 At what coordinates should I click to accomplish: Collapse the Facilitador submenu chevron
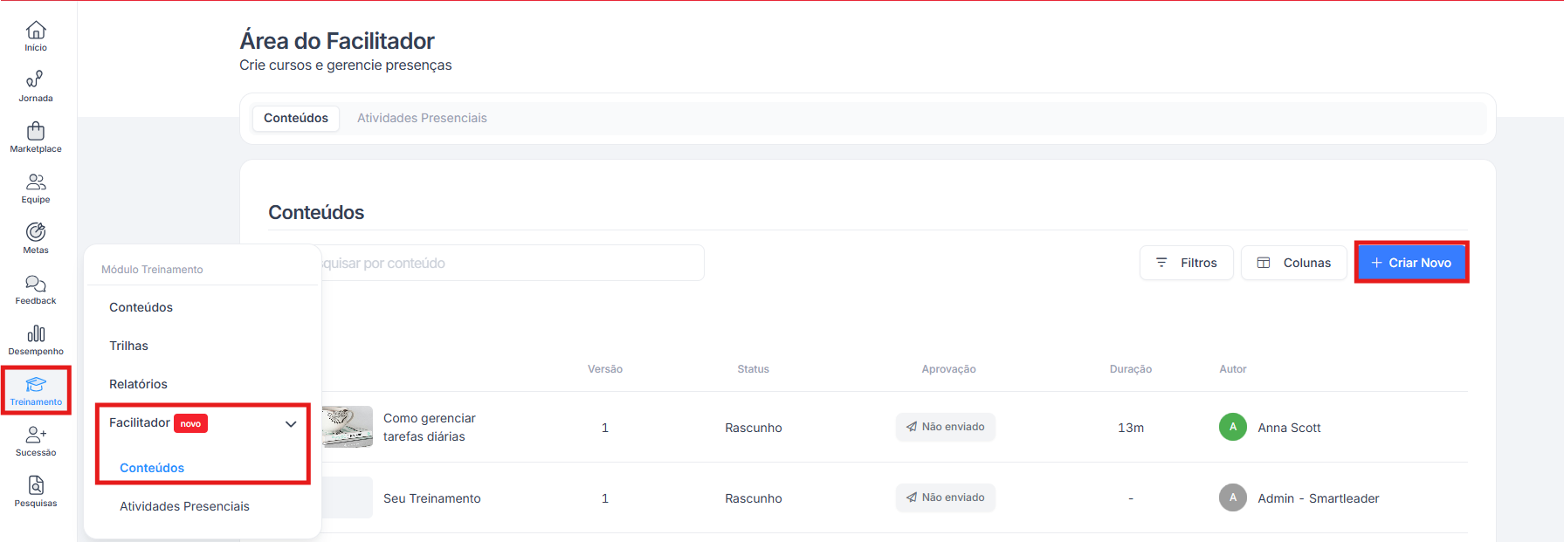point(291,424)
